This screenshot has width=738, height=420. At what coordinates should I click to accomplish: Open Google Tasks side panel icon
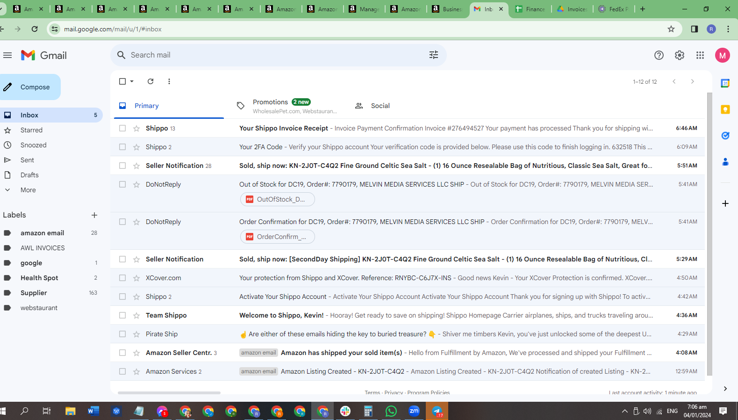click(725, 136)
